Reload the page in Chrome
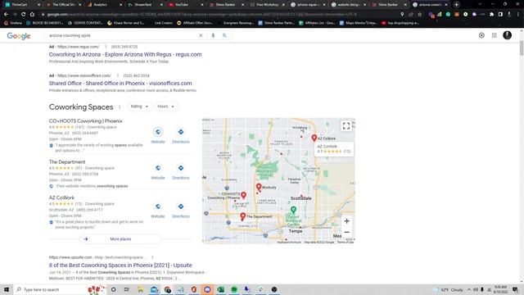The image size is (524, 295). pos(24,15)
